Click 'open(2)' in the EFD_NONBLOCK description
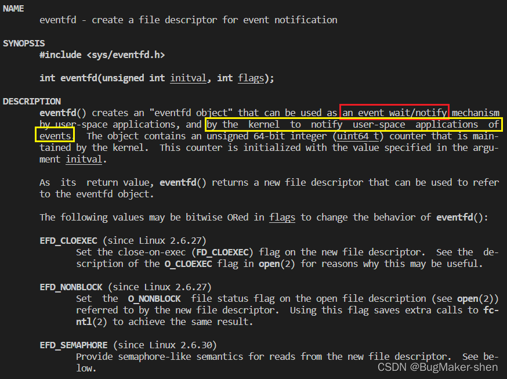 (x=475, y=299)
